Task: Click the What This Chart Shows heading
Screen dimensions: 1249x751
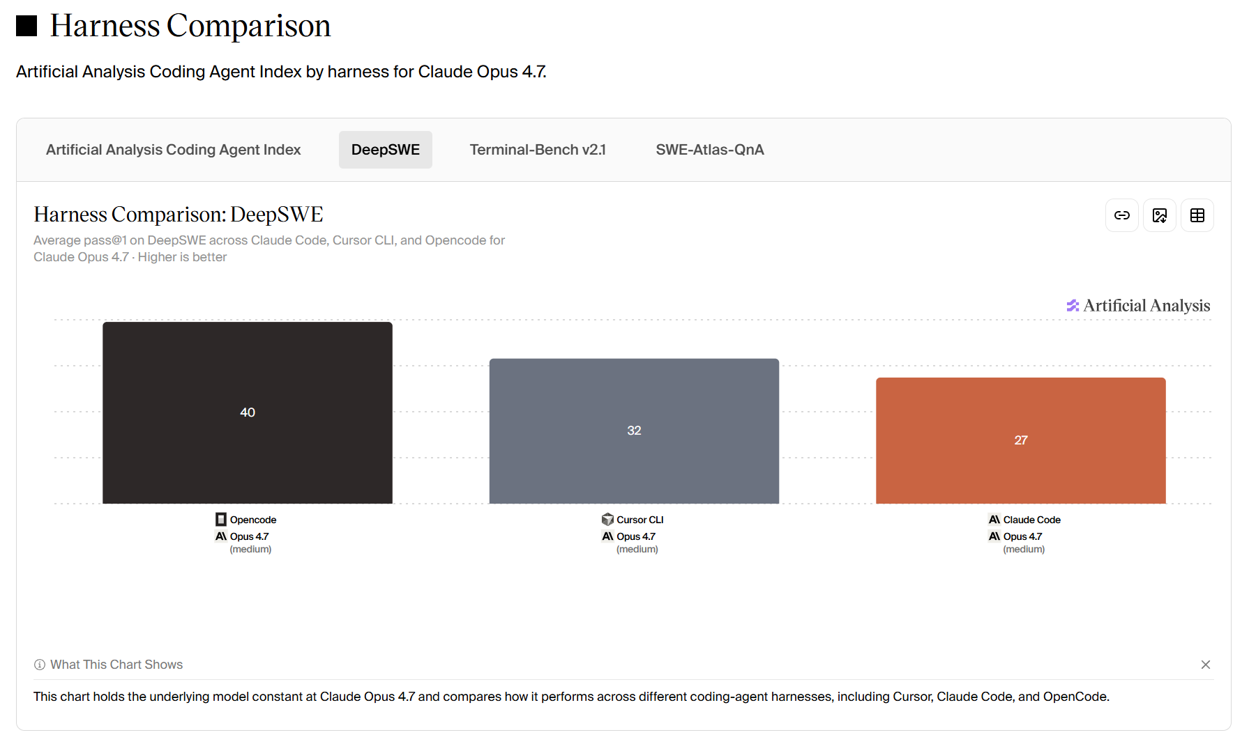Action: (116, 665)
